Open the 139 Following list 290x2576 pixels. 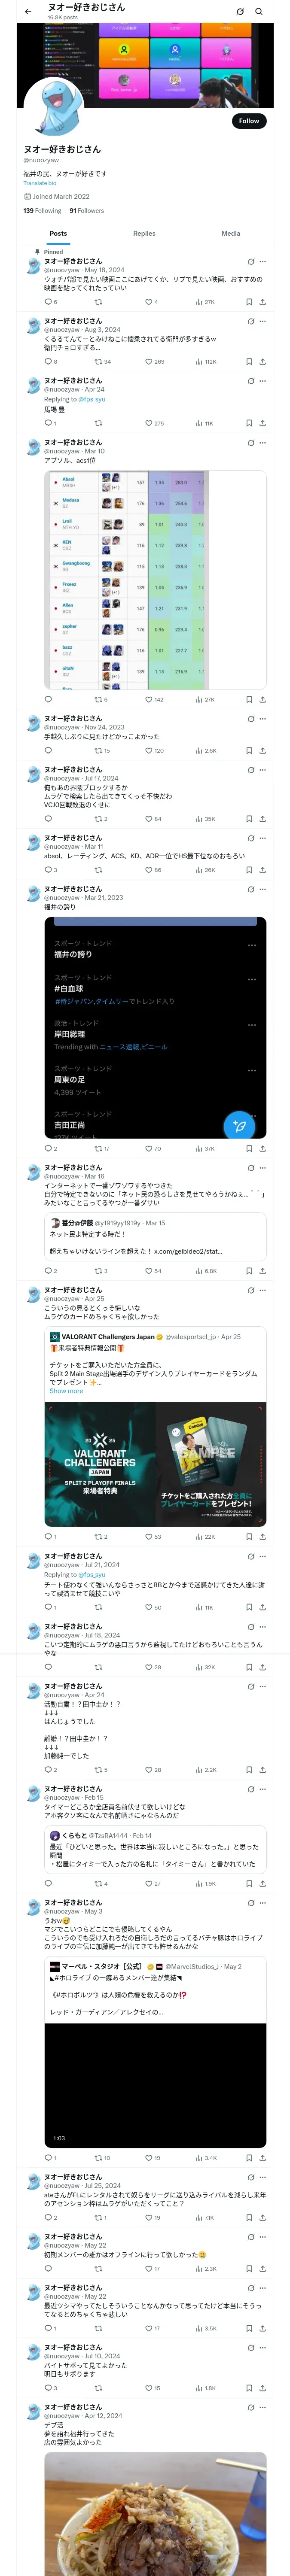coord(42,211)
